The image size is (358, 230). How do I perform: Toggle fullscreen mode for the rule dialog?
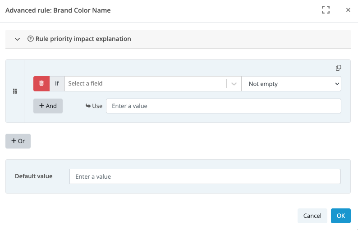point(326,10)
